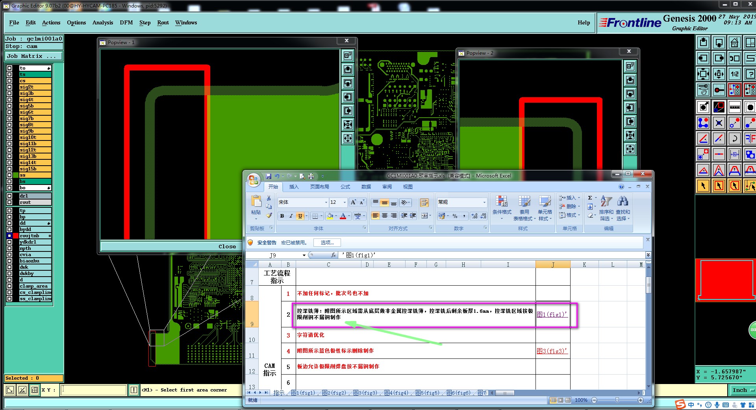
Task: Toggle the checkbox for layer sig9b
Action: 10,131
